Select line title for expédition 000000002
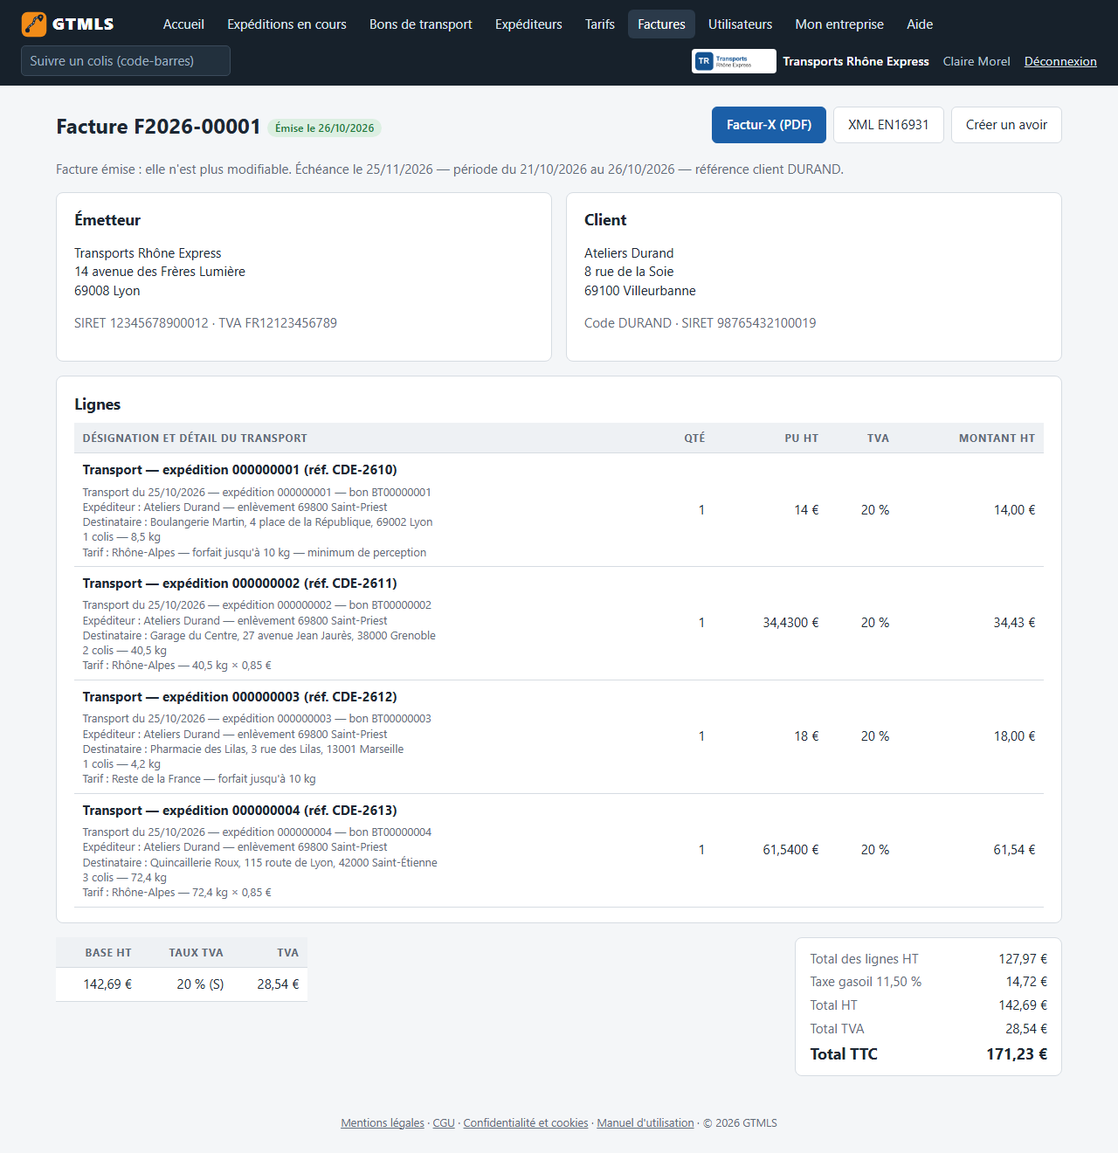 240,583
